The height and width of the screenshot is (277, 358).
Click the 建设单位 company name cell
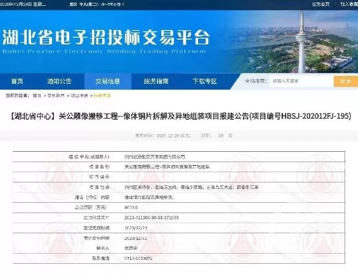tap(155, 157)
